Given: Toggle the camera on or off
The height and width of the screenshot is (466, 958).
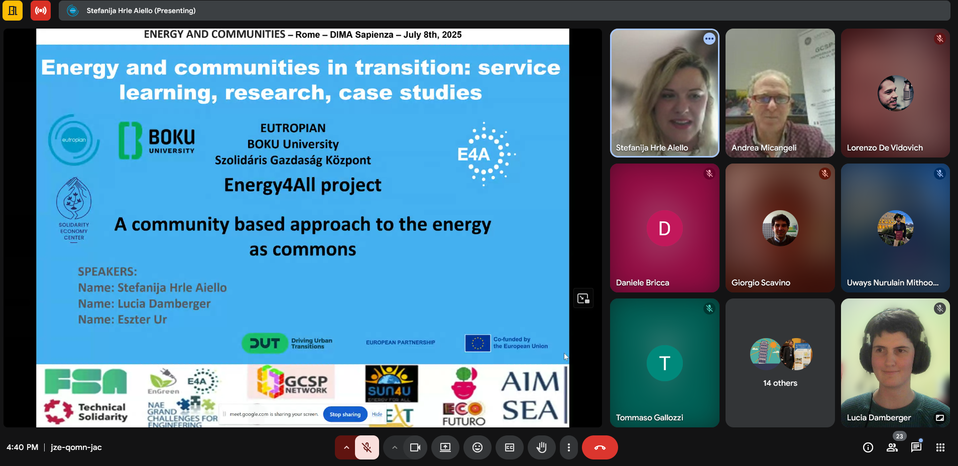Looking at the screenshot, I should point(415,447).
